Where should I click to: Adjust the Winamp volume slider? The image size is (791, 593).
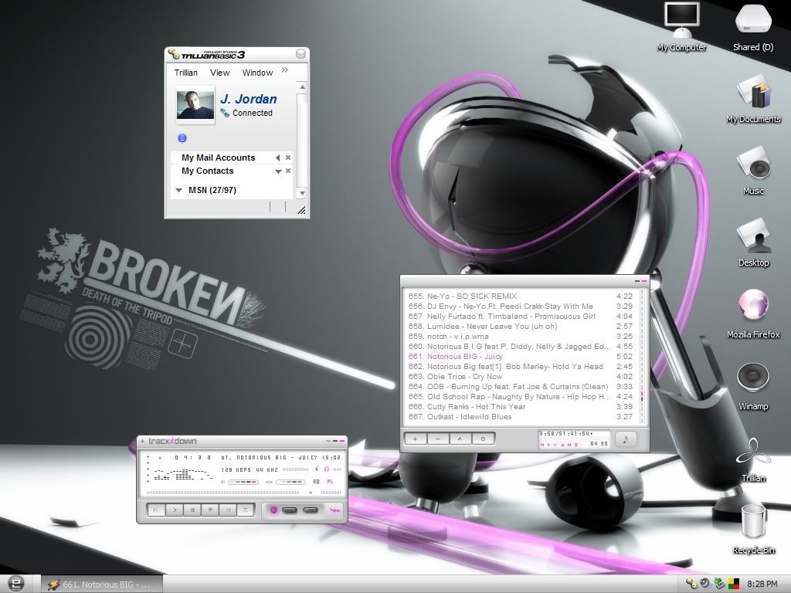(243, 482)
